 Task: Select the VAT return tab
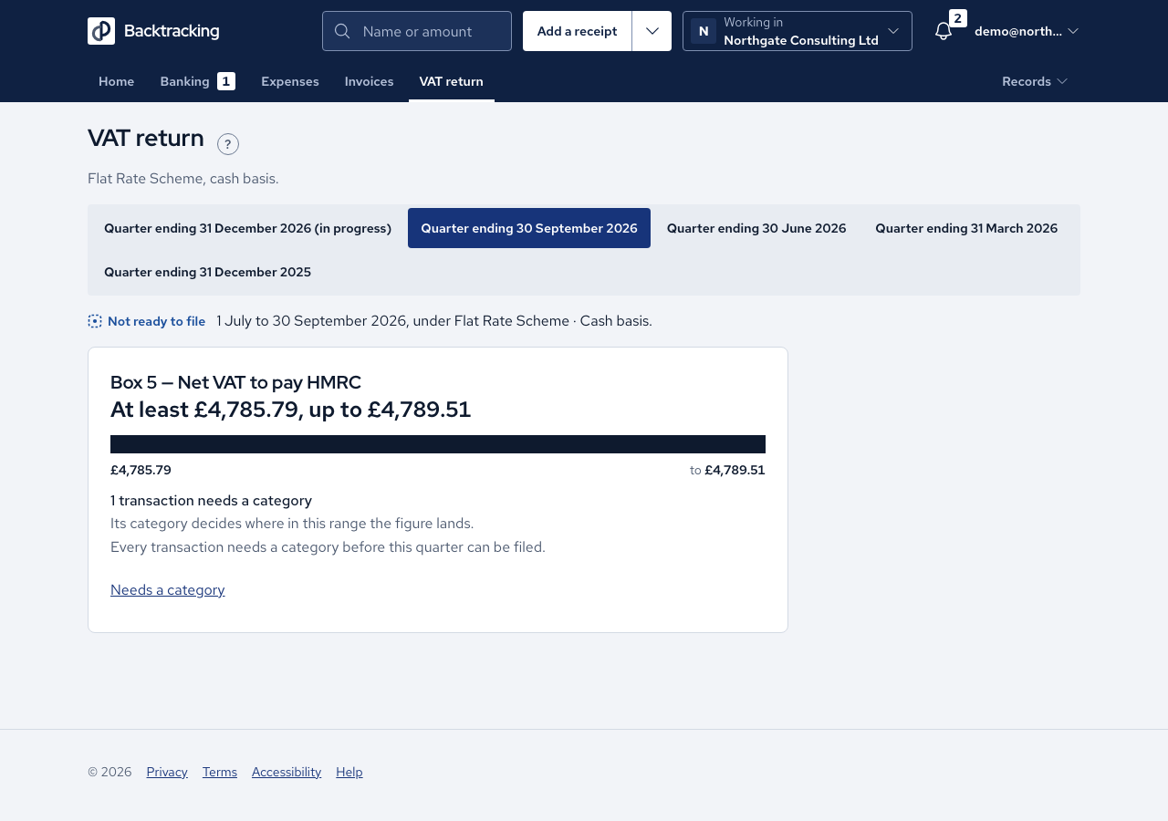(x=452, y=81)
